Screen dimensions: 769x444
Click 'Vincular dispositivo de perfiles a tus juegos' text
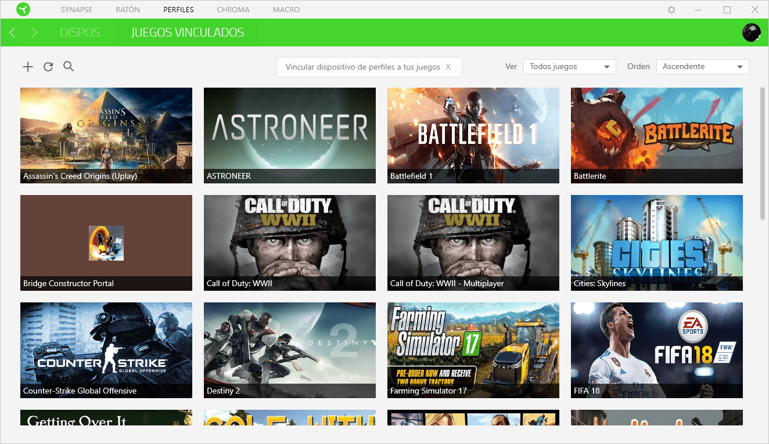pos(363,67)
